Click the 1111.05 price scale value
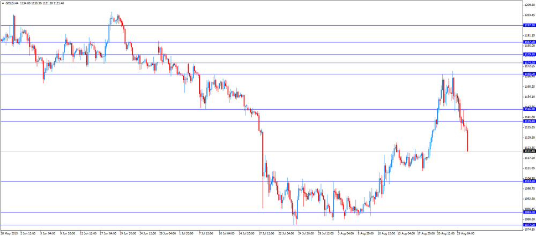536x236 pixels. coord(529,168)
